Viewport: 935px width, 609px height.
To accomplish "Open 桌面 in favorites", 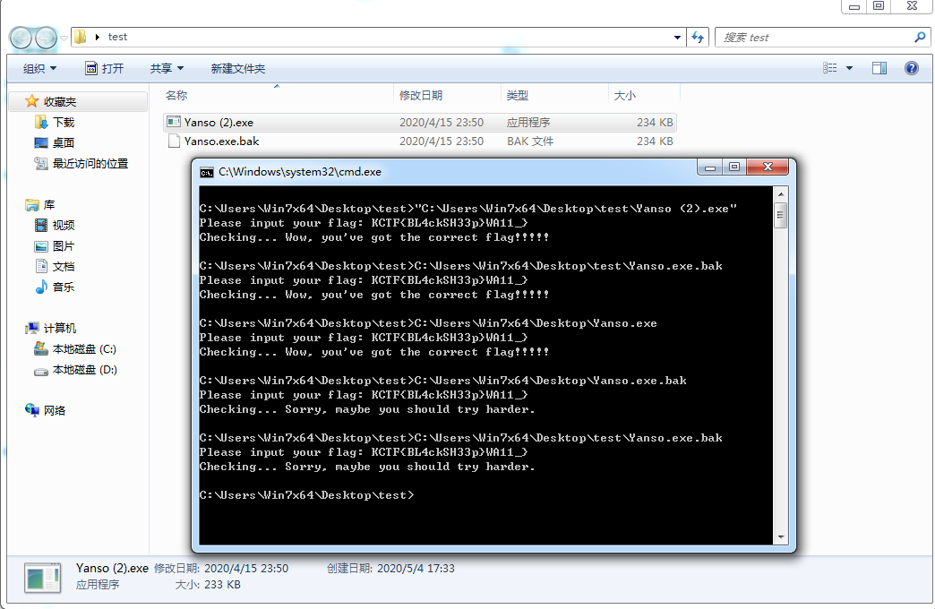I will 64,142.
